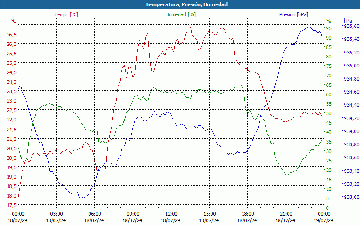Click the '19/07/24' date label
Image resolution: width=360 pixels, height=225 pixels.
[324, 220]
